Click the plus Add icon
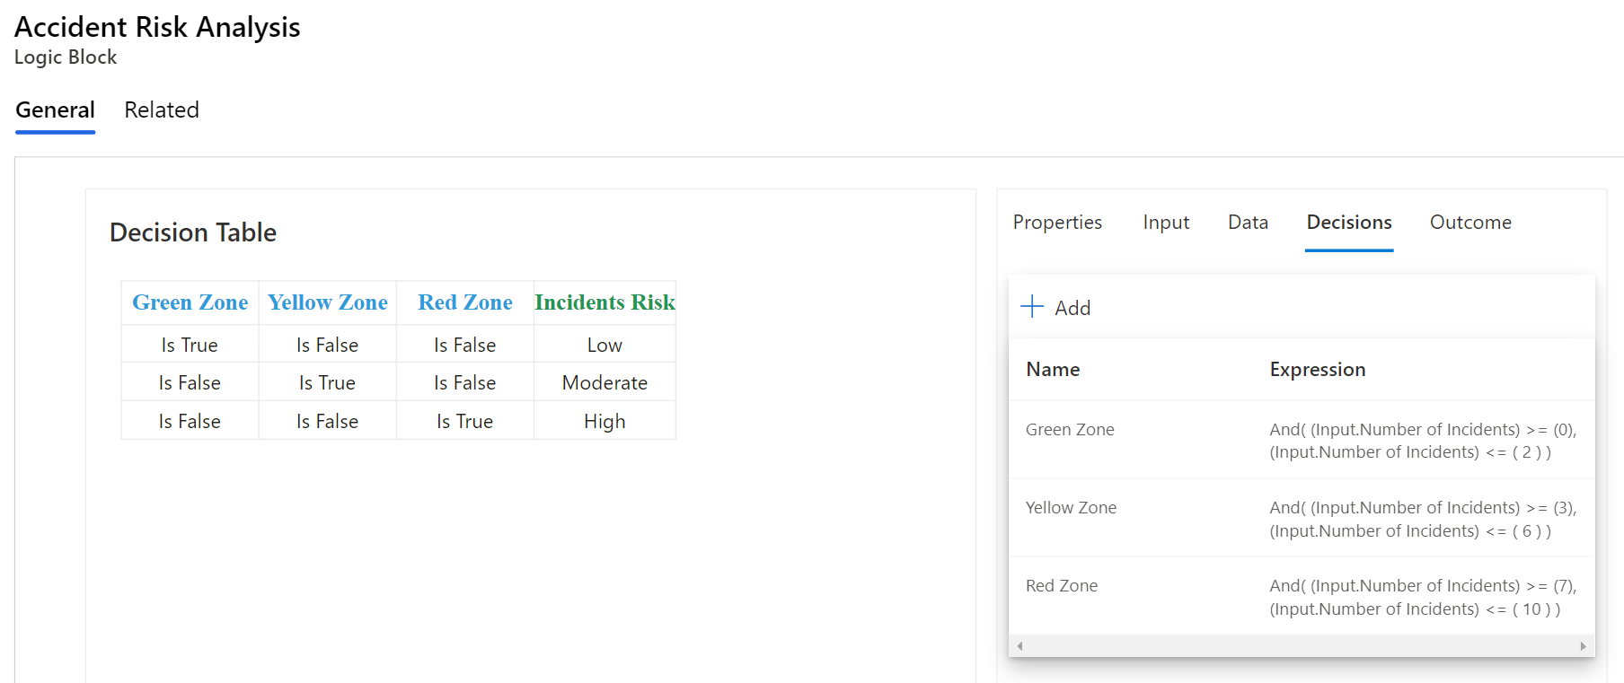1624x683 pixels. pyautogui.click(x=1032, y=307)
